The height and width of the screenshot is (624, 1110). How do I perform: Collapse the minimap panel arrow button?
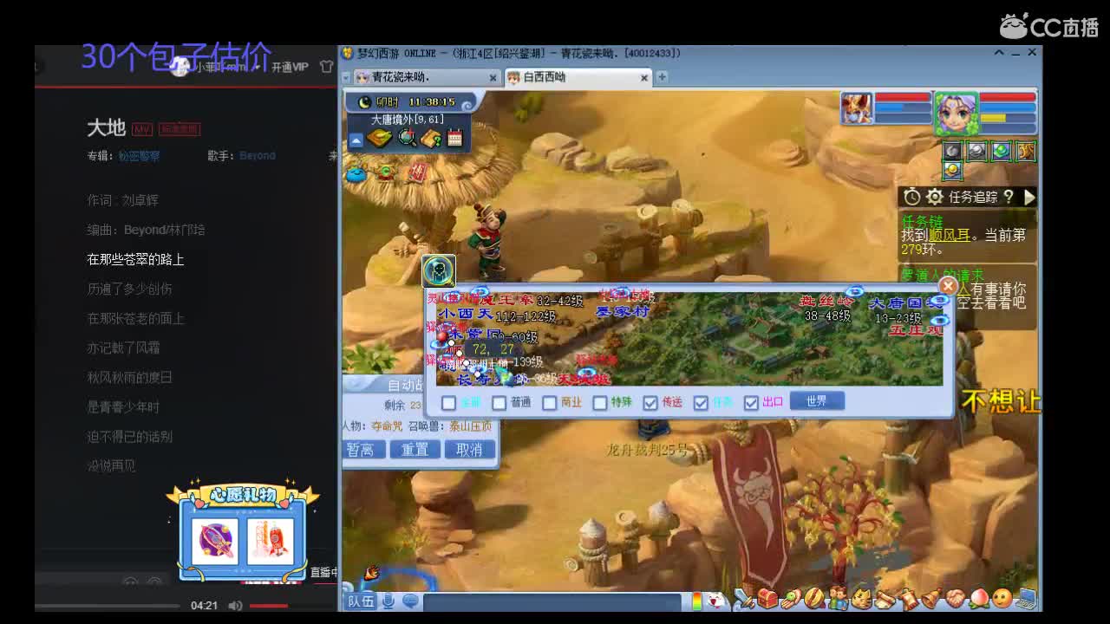point(356,140)
